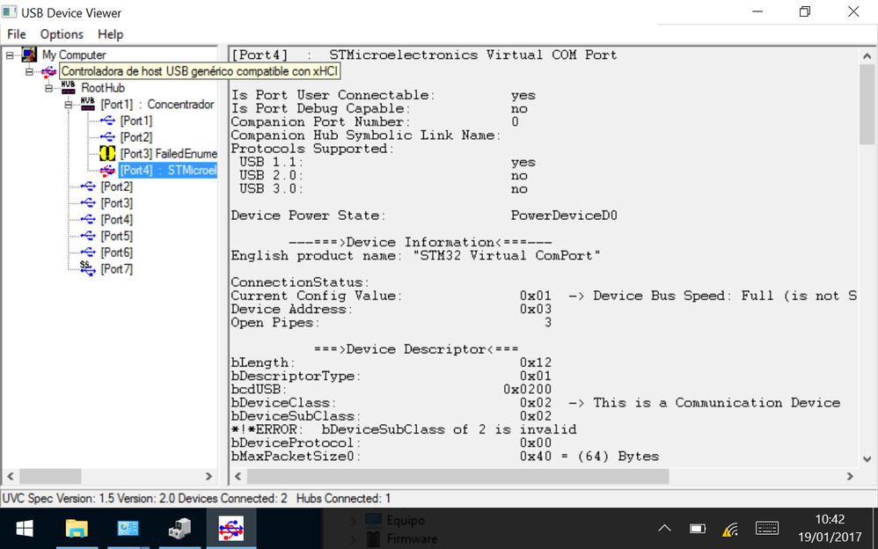Select RootHub [Port2] tree item
This screenshot has width=878, height=549.
pos(116,187)
